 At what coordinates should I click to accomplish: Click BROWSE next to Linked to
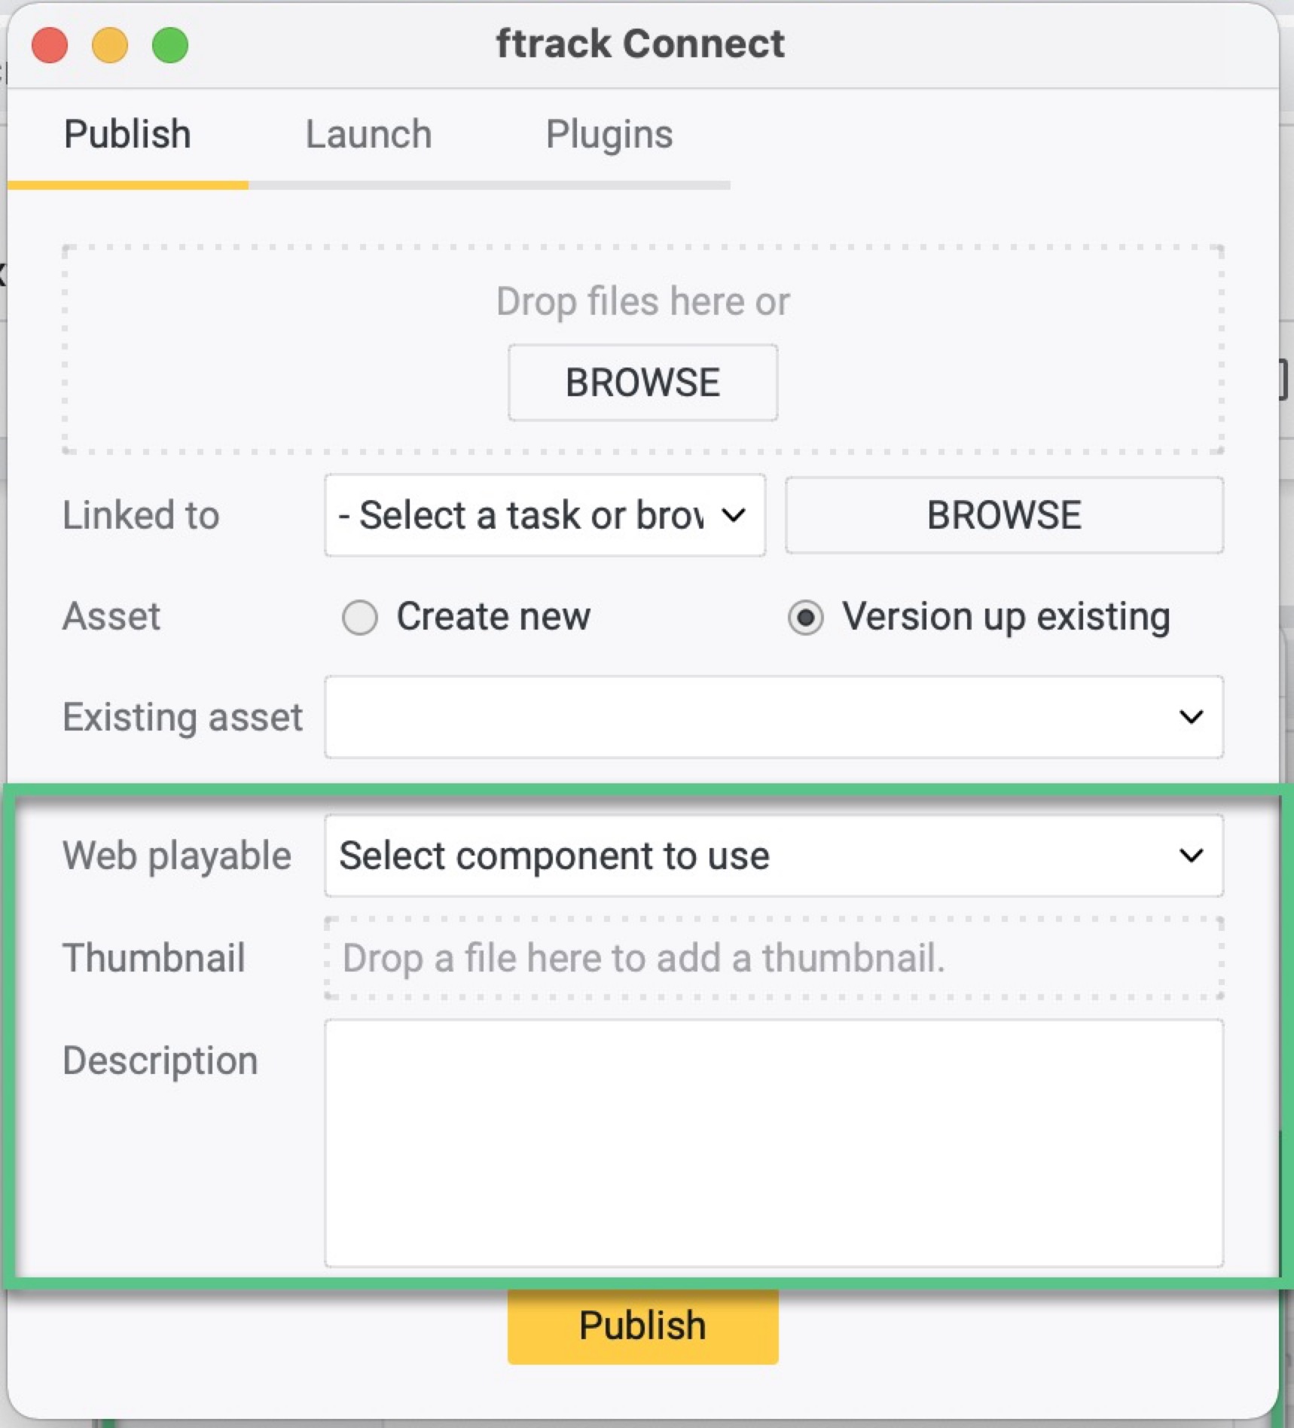[x=1003, y=515]
